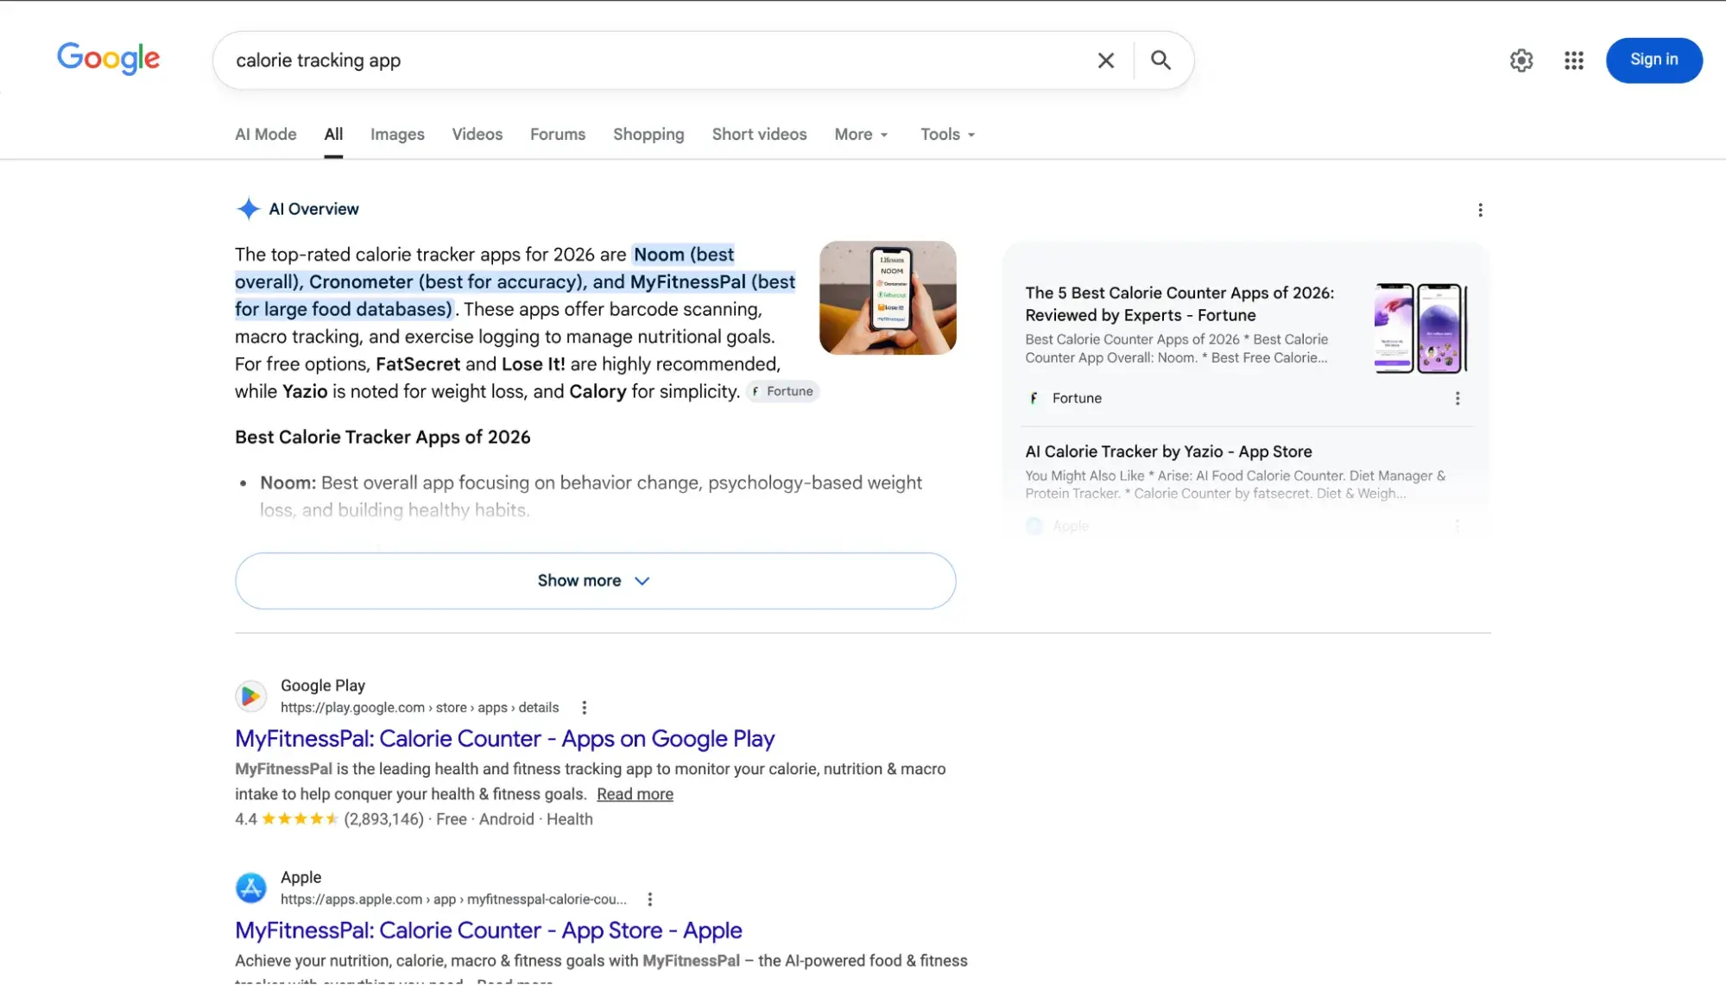Viewport: 1726px width, 985px height.
Task: Click the play.google.com breadcrumb URL
Action: coord(420,708)
